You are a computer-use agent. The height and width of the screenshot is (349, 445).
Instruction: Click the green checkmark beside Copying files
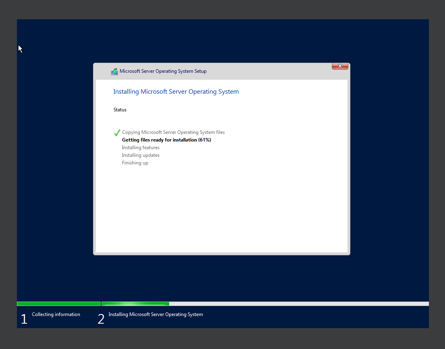[x=117, y=133]
